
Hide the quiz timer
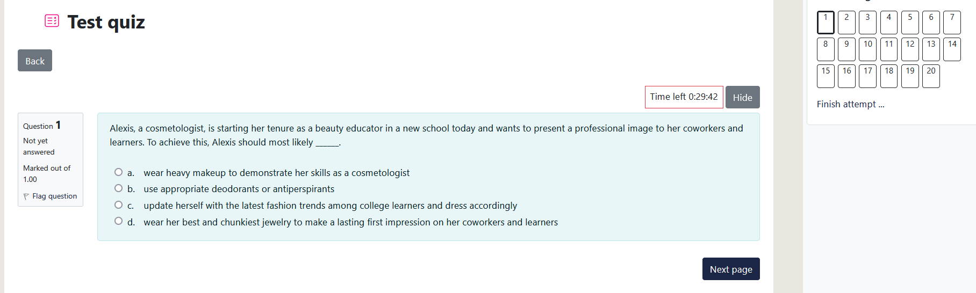742,97
